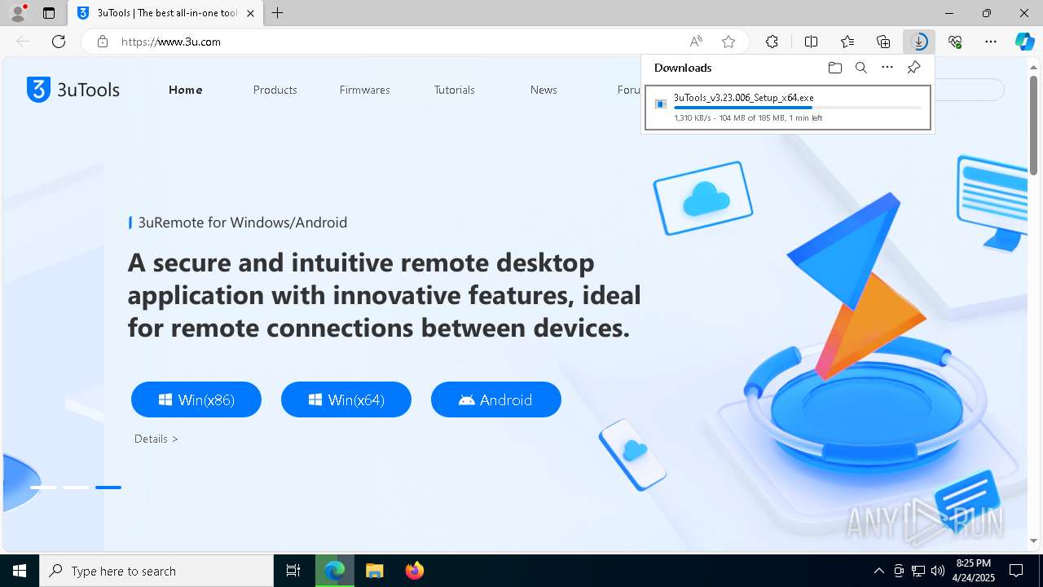1043x587 pixels.
Task: Open the notification center
Action: click(1016, 571)
